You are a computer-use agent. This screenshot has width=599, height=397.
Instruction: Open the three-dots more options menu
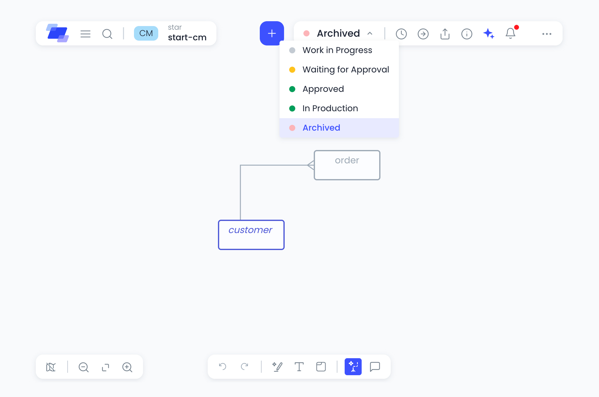coord(547,34)
